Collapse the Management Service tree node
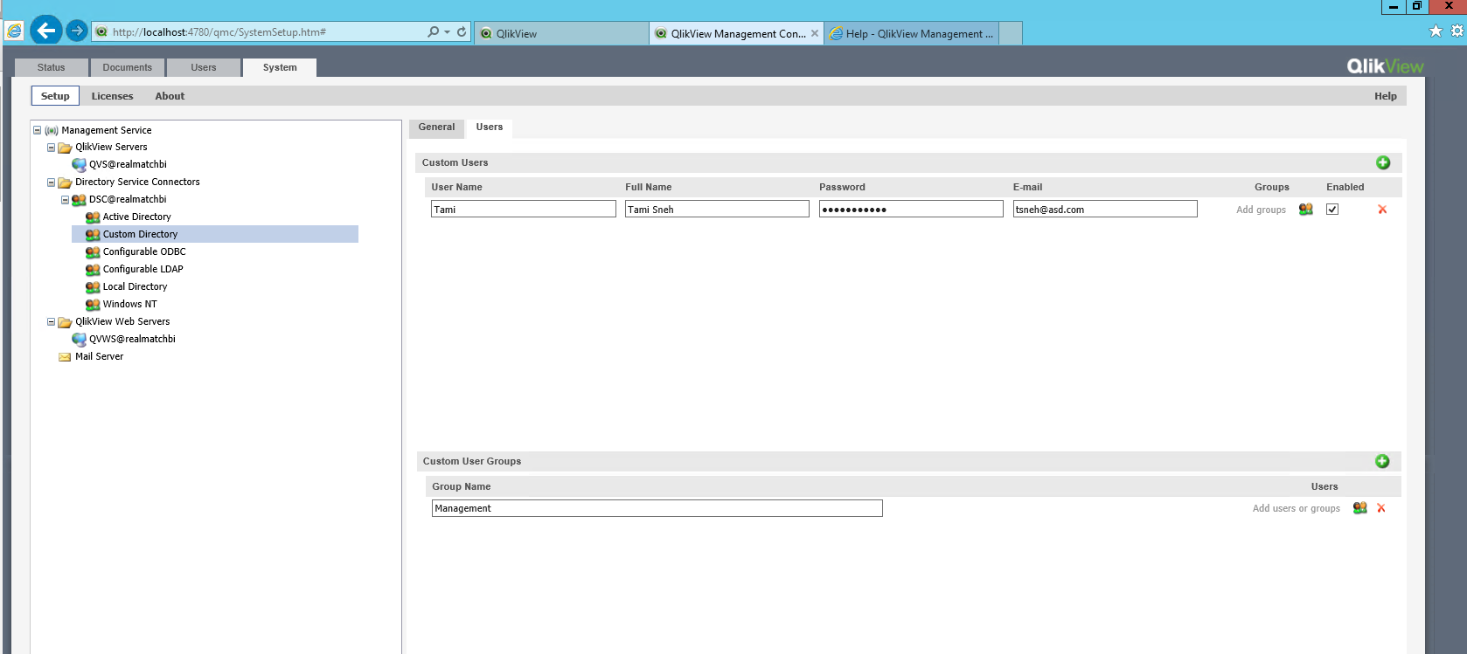Viewport: 1467px width, 654px height. click(x=38, y=130)
